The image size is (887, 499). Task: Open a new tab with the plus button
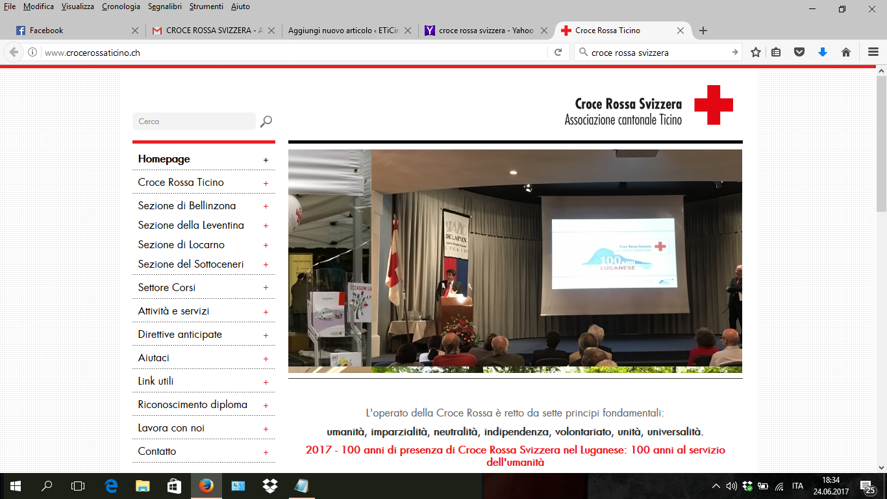click(x=703, y=31)
